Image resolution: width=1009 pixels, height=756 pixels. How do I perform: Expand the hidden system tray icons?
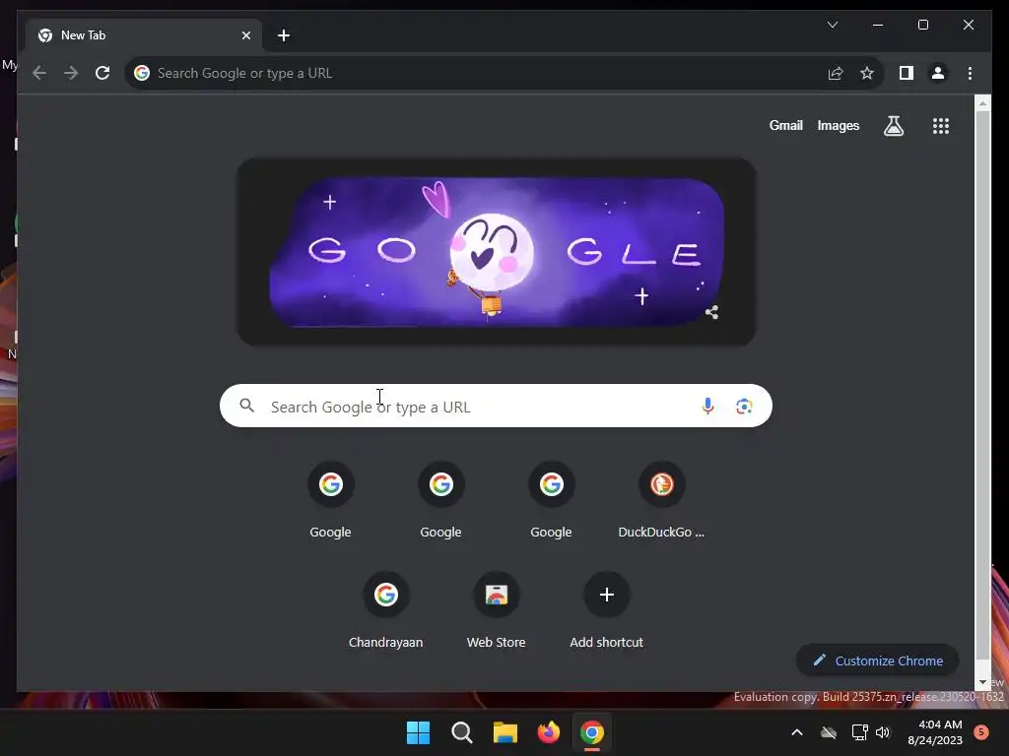pos(796,732)
